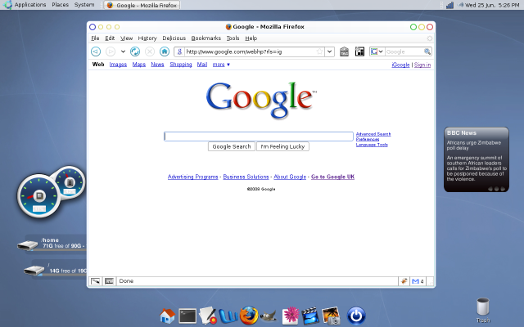The image size is (524, 327).
Task: Go to the Firefox home page
Action: tap(165, 52)
